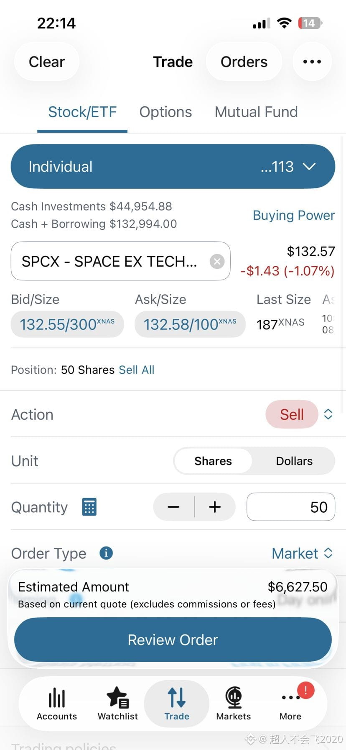Expand the Individual account selector
Screen dimensions: 346x750
click(173, 167)
